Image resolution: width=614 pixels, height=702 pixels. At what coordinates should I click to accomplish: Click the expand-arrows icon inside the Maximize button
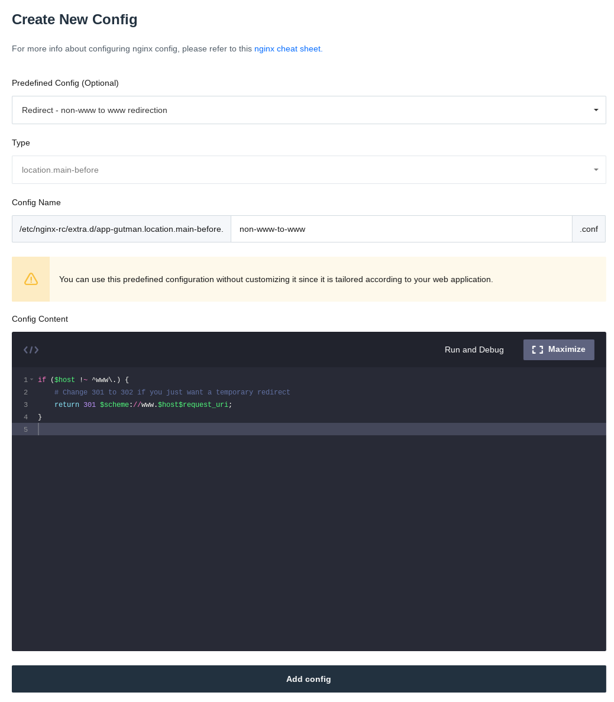[538, 350]
